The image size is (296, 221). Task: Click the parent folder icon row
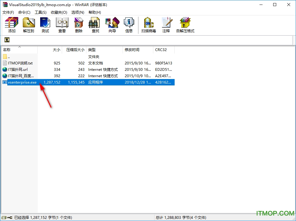[x=5, y=57]
